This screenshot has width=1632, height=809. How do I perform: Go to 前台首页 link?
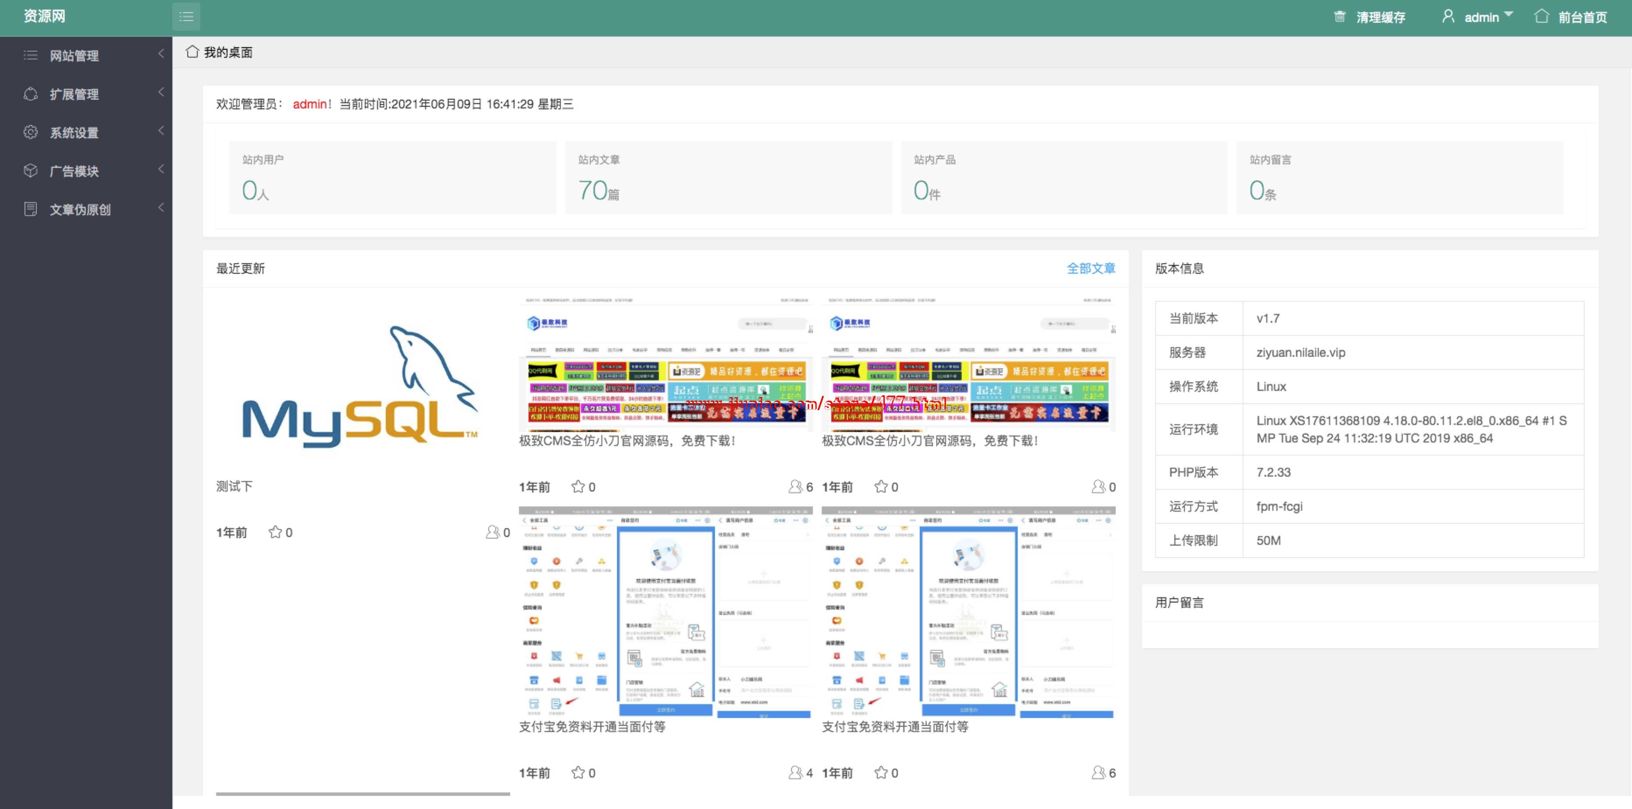click(1582, 18)
